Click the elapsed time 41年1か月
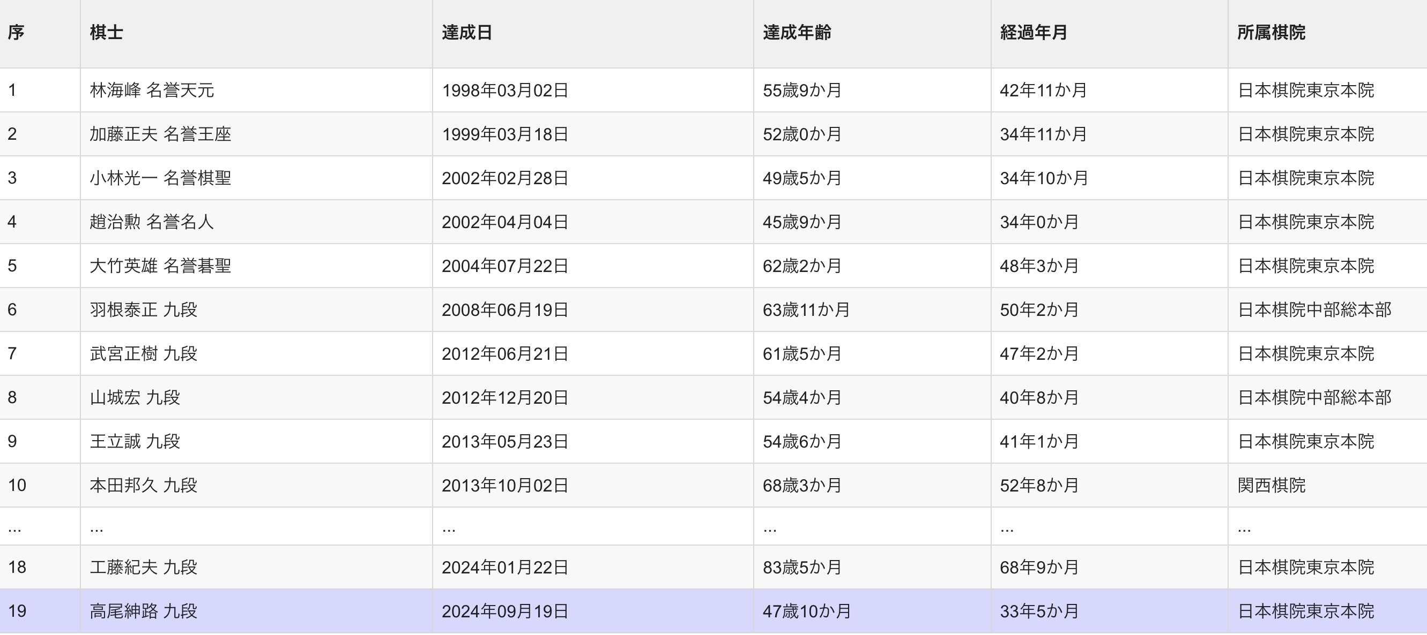The width and height of the screenshot is (1427, 635). (1039, 441)
